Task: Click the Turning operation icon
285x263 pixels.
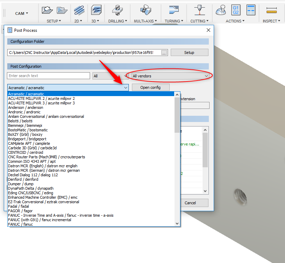Action: [174, 10]
